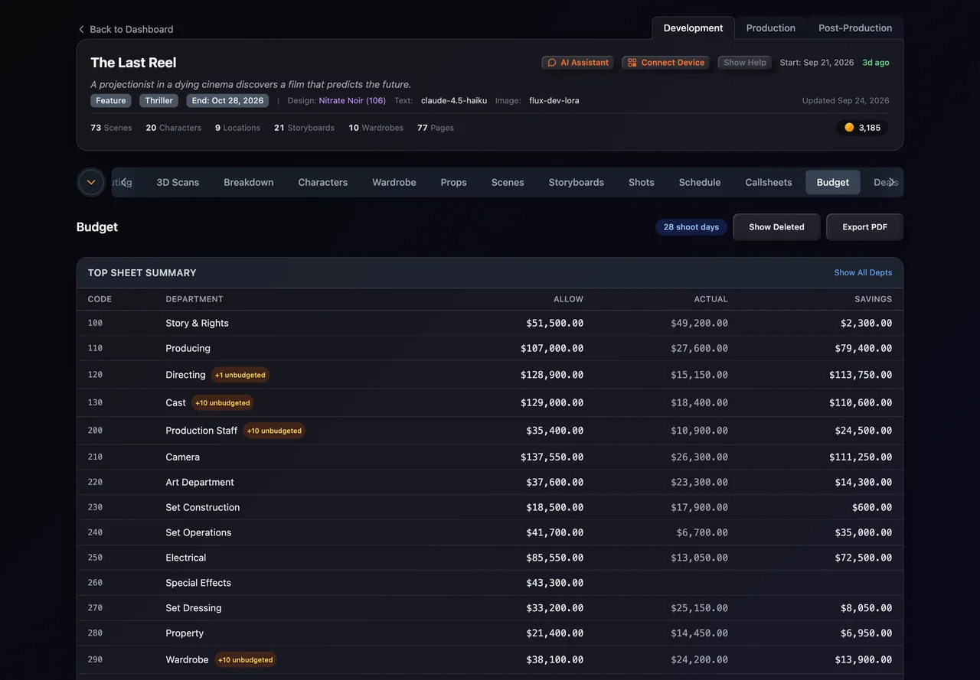Click the 3,185 credits balance
Image resolution: width=980 pixels, height=680 pixels.
(x=863, y=128)
